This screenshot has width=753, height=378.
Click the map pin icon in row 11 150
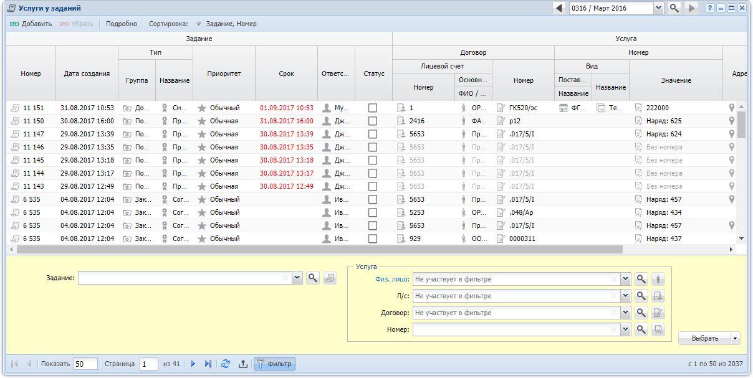click(x=732, y=121)
